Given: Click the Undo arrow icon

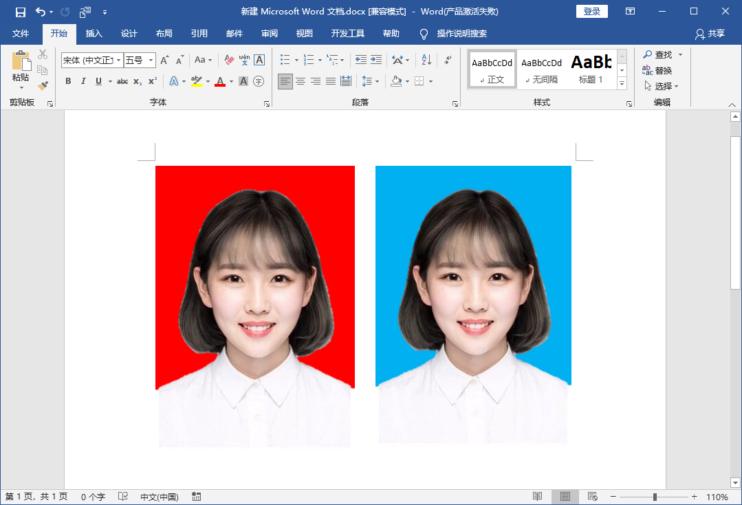Looking at the screenshot, I should [x=40, y=12].
